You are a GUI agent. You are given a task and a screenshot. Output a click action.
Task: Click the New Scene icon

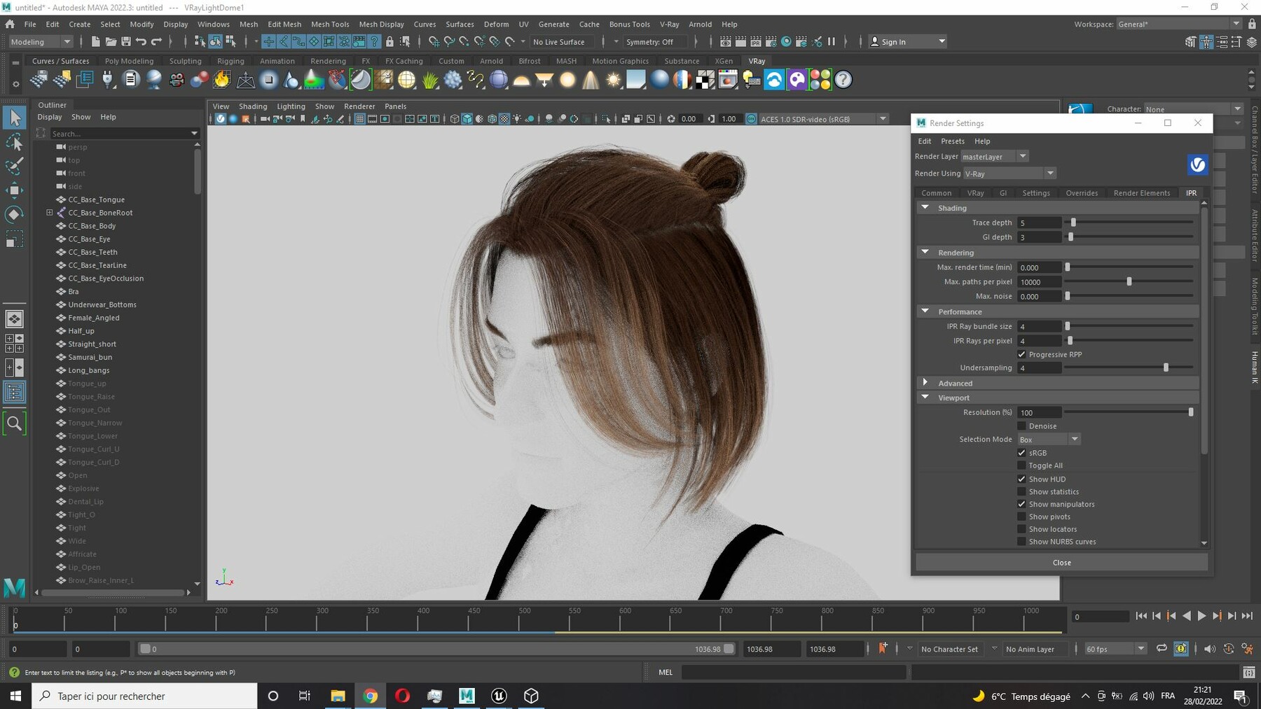coord(96,42)
